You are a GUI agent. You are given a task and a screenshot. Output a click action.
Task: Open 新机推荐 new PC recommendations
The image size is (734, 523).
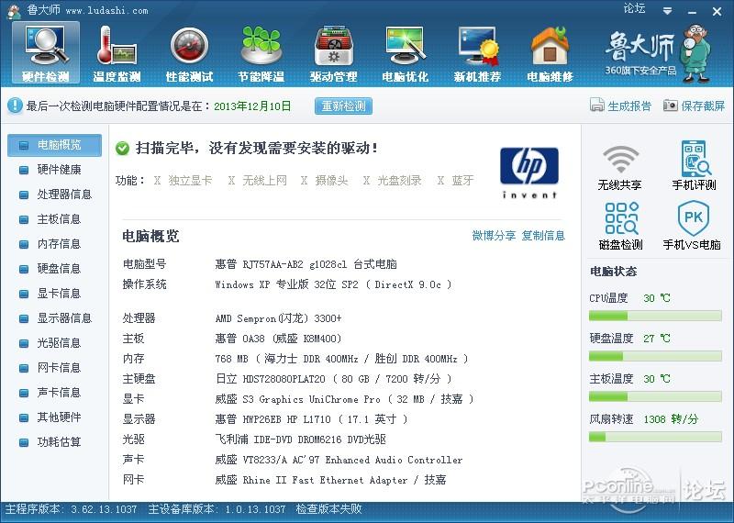tap(477, 53)
